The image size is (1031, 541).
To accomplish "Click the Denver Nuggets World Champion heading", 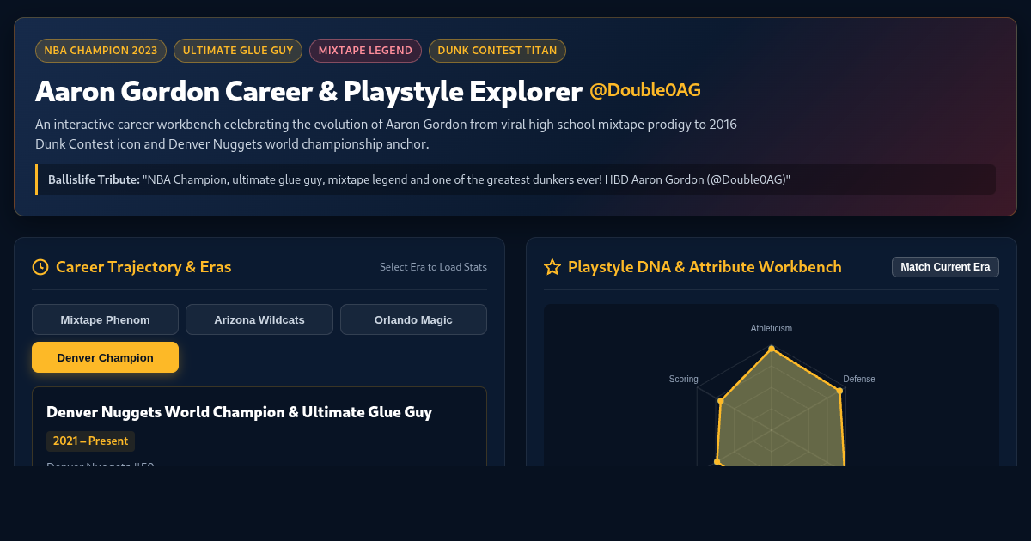I will 239,412.
